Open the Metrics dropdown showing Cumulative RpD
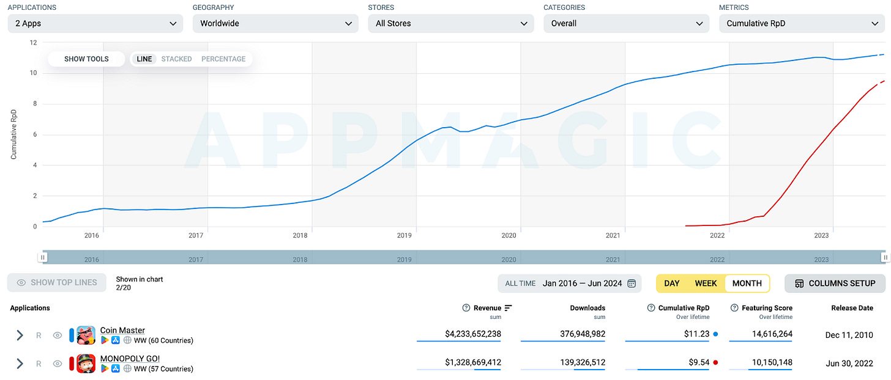The height and width of the screenshot is (380, 891). coord(802,23)
